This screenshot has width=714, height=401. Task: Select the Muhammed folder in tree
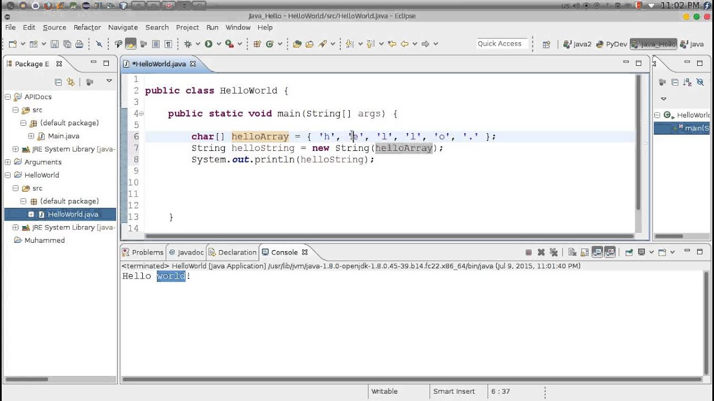pos(45,240)
